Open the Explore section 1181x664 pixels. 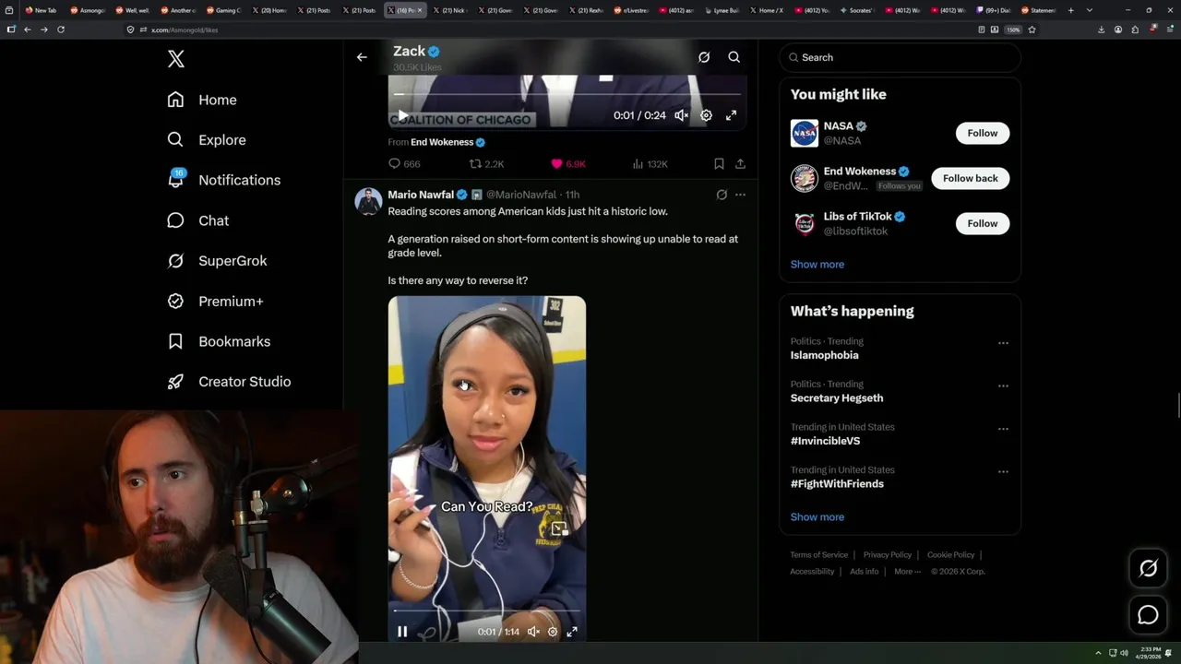click(207, 140)
